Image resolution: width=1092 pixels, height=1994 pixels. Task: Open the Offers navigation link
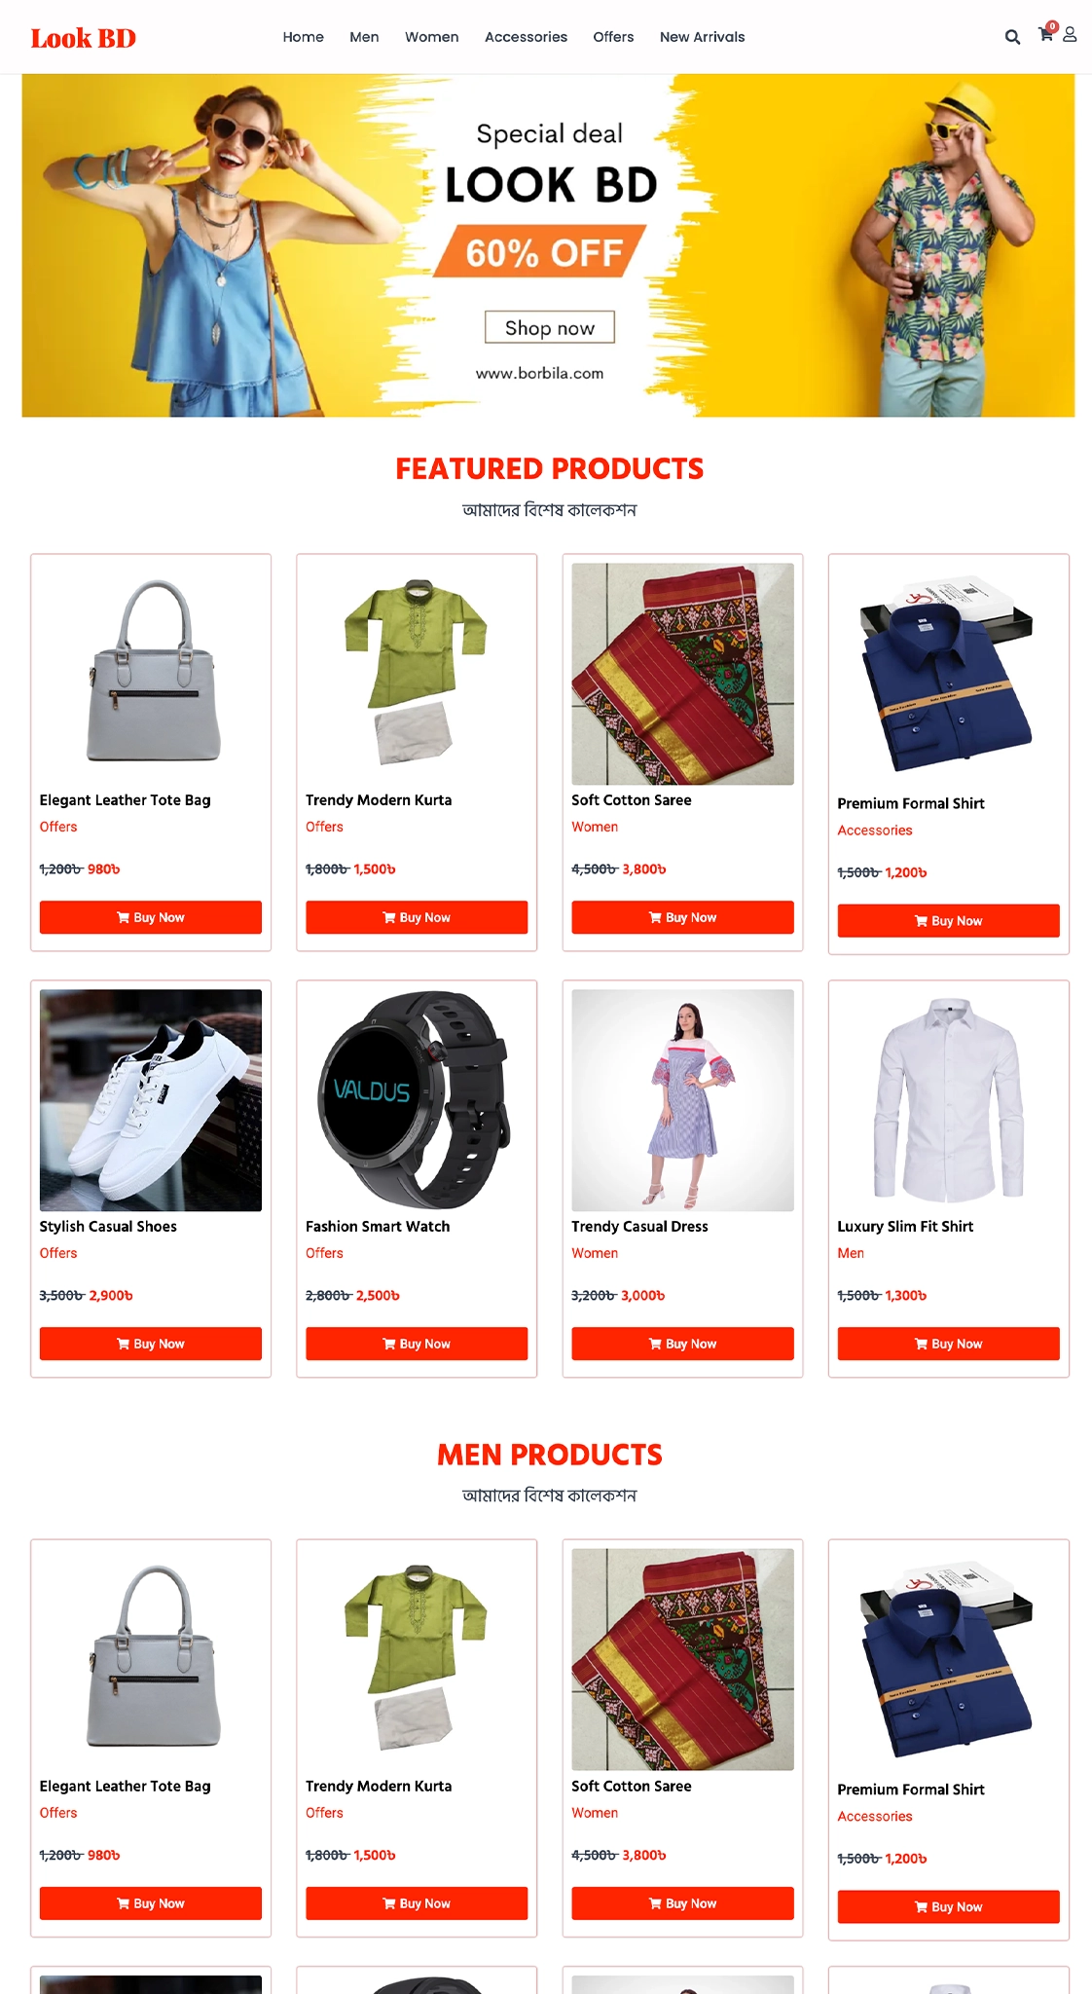click(x=613, y=37)
